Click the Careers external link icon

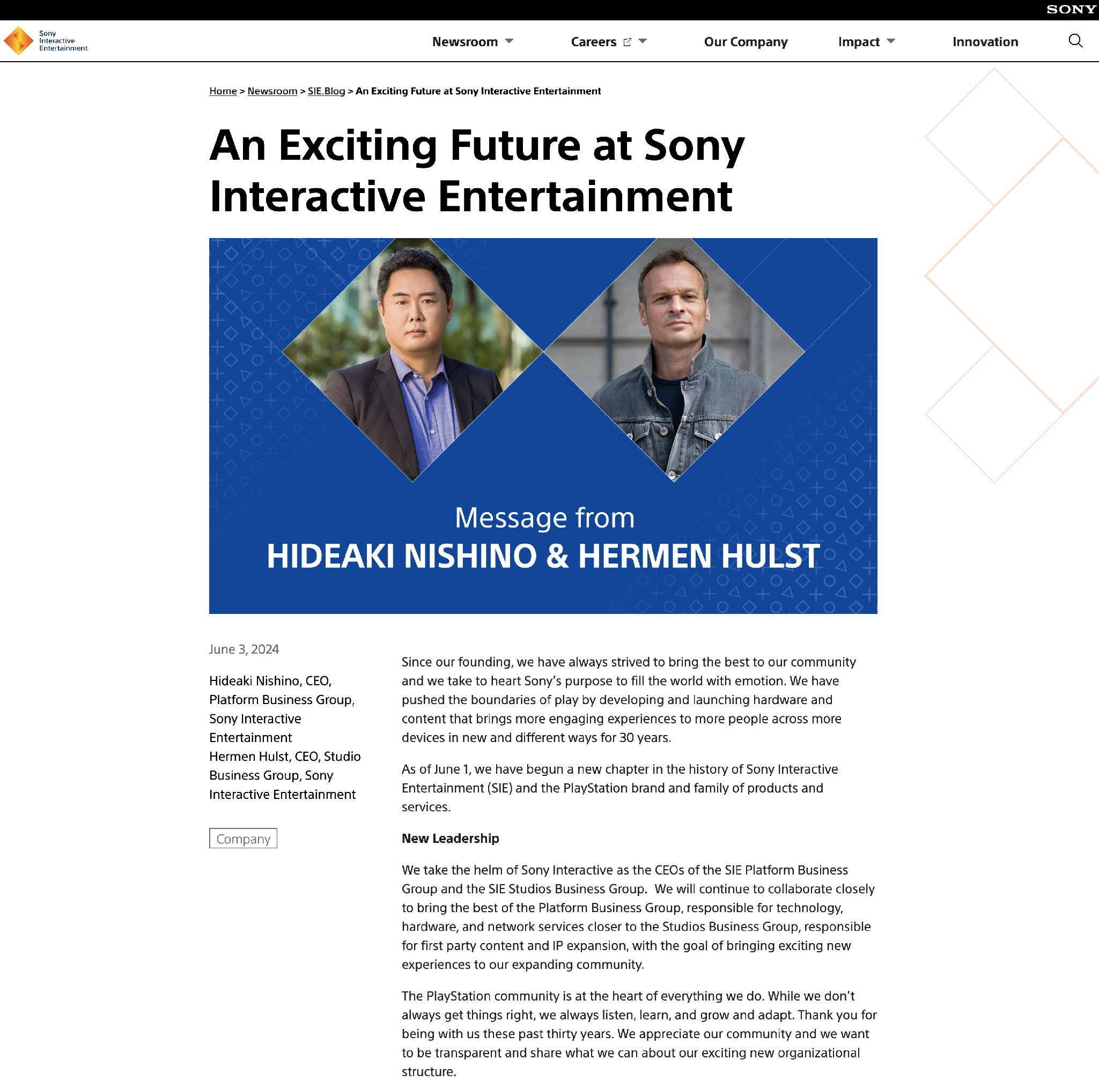coord(628,41)
